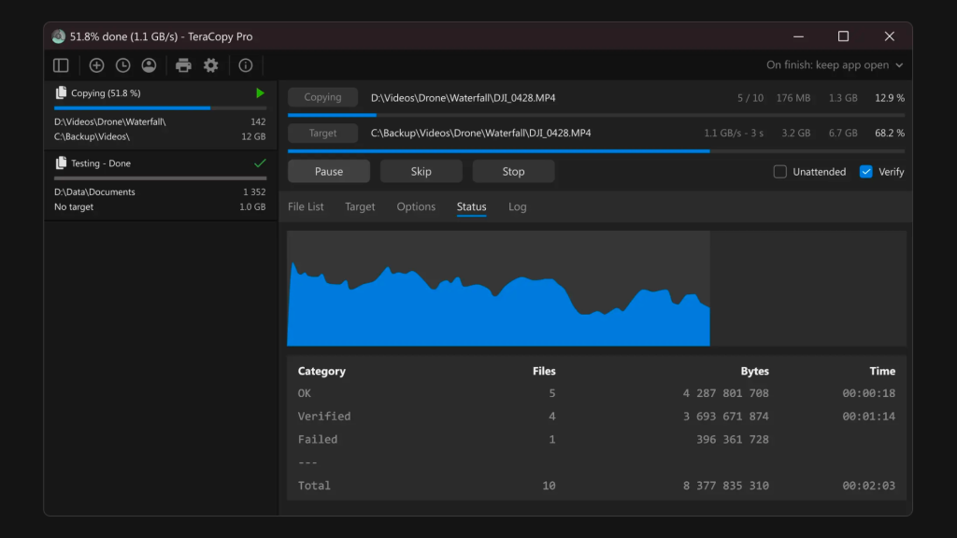Image resolution: width=957 pixels, height=538 pixels.
Task: Close the TeraCopy Pro window
Action: click(x=890, y=36)
